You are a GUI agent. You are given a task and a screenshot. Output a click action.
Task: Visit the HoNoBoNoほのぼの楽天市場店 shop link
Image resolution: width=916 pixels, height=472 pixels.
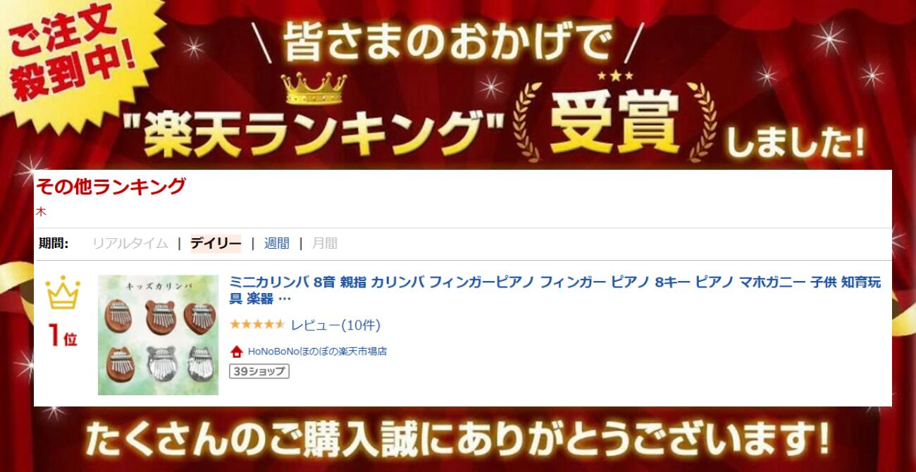(x=317, y=352)
